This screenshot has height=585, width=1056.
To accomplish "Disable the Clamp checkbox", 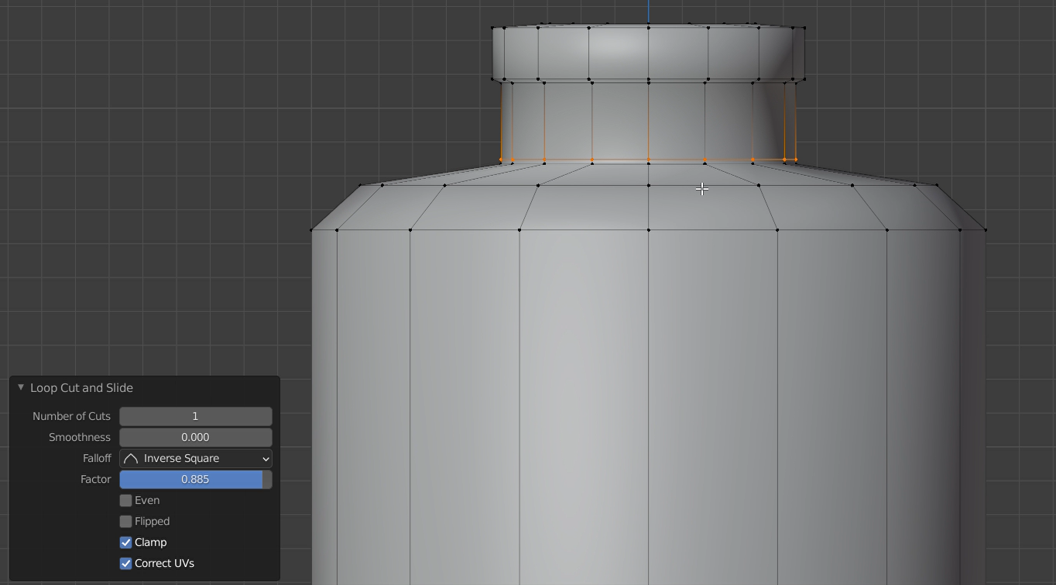I will point(125,542).
